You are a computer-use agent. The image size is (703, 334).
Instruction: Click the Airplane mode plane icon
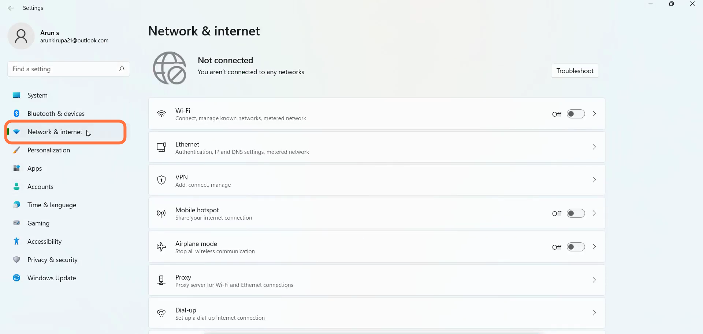pyautogui.click(x=161, y=247)
